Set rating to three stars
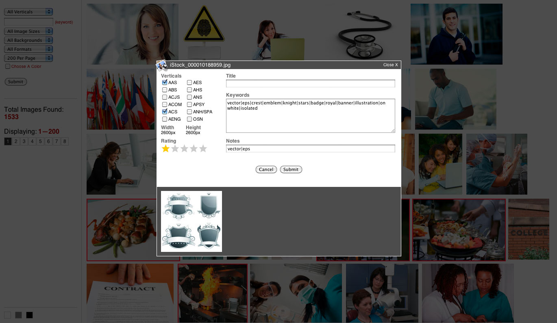 184,149
